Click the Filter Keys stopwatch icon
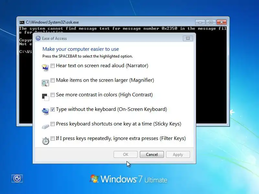Screen dimensions: 259x194 pos(46,141)
